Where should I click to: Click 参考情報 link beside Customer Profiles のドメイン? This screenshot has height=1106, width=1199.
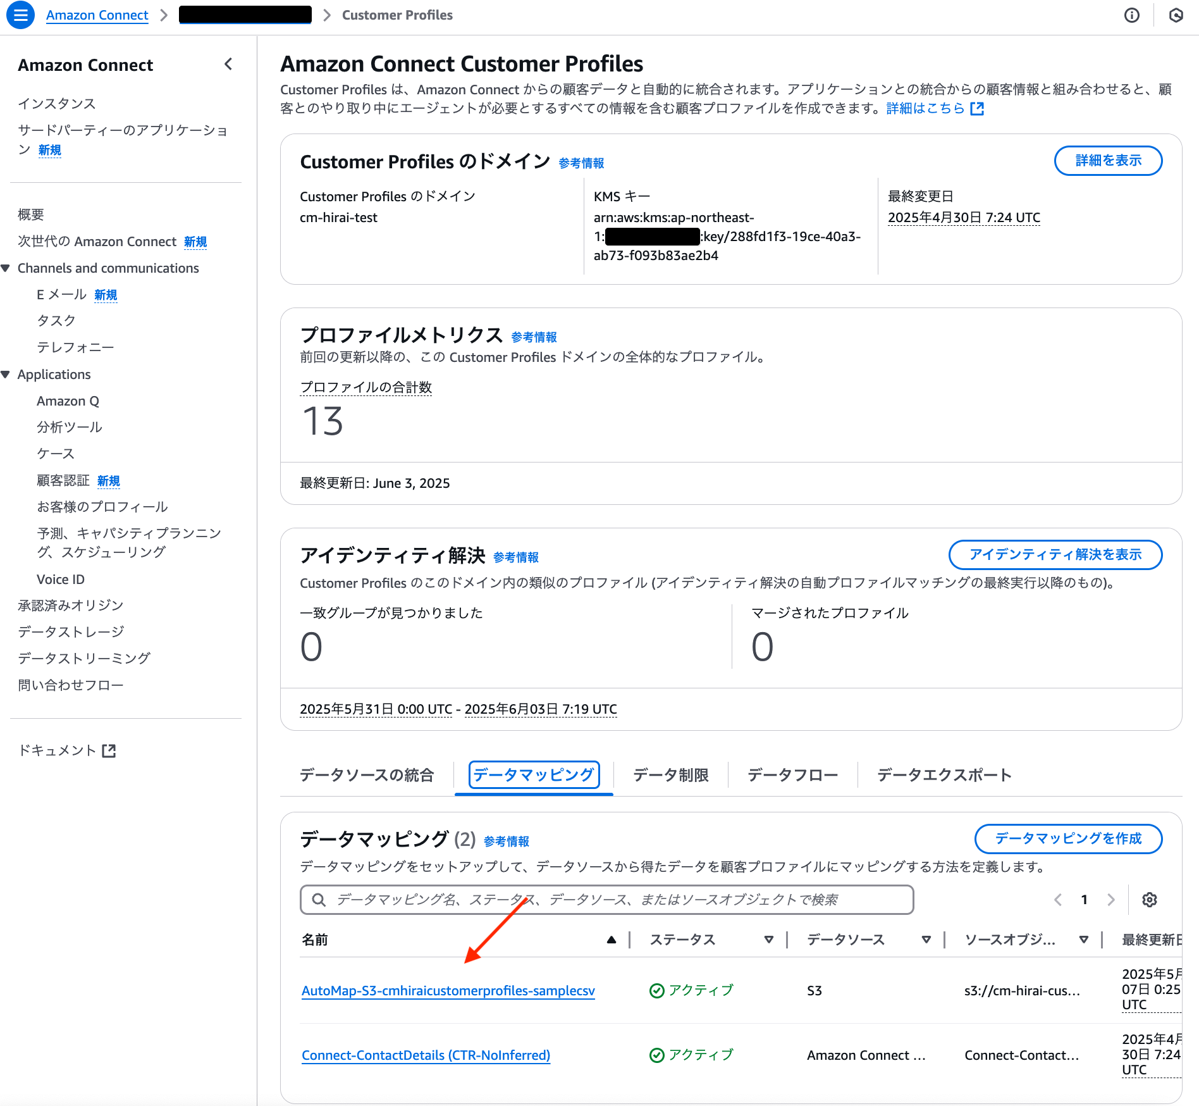tap(582, 163)
